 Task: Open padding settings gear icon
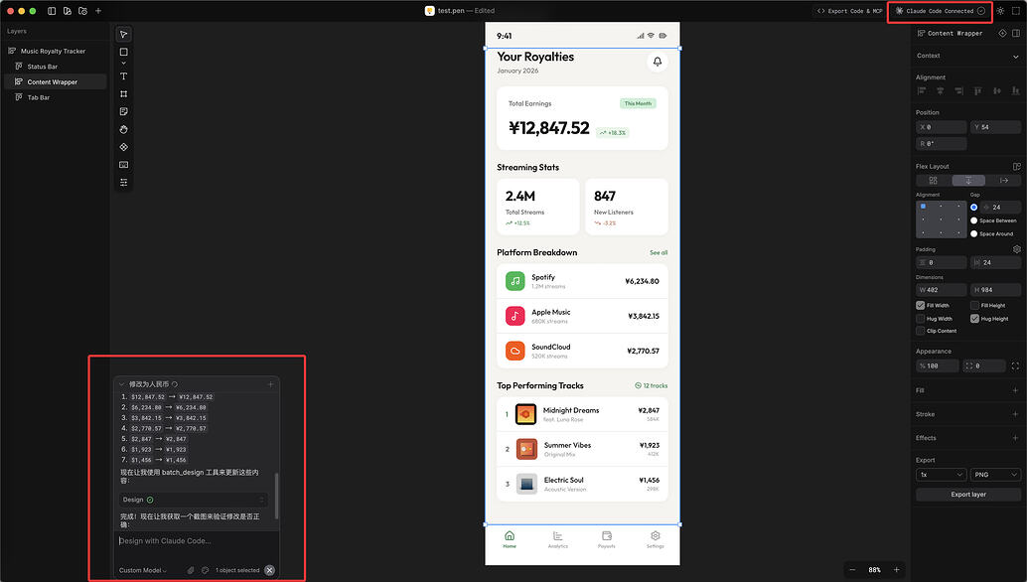1016,249
